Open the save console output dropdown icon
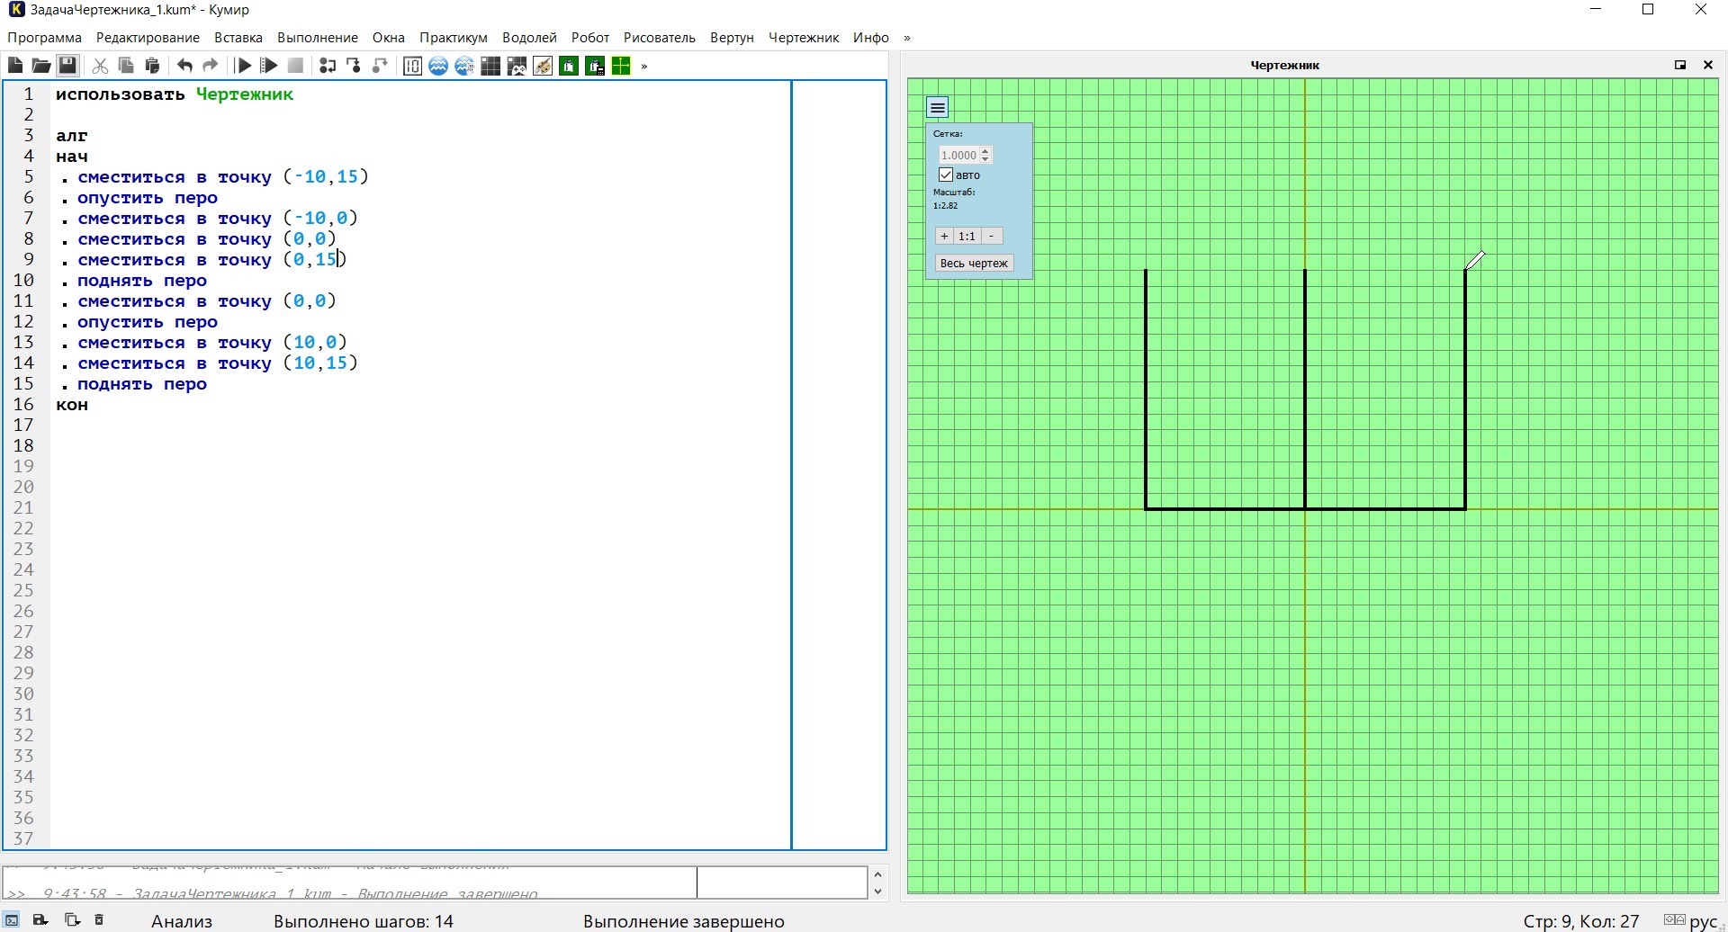This screenshot has width=1728, height=932. (x=40, y=920)
